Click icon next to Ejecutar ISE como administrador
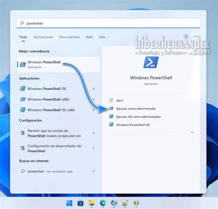This screenshot has height=209, width=218. (x=111, y=116)
